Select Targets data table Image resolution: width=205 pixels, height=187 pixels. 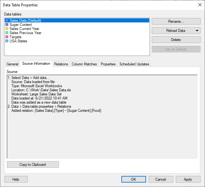point(15,37)
